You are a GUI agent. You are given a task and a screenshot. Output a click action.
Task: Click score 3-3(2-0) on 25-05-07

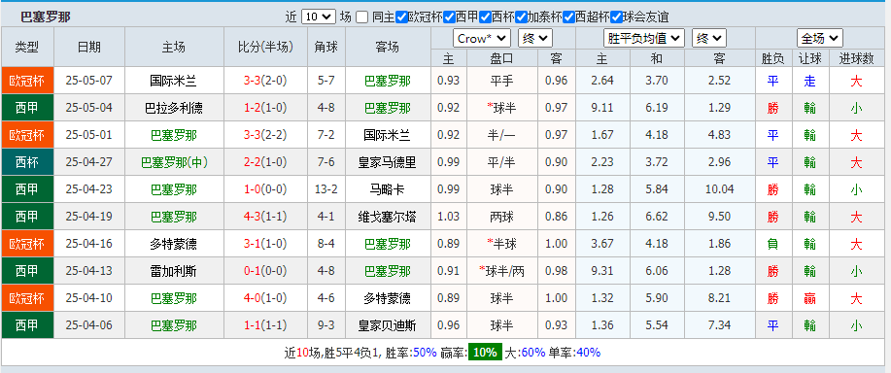265,81
